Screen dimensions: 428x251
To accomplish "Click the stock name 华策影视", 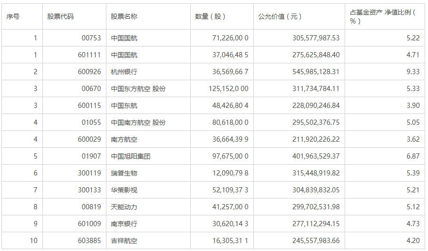I will [x=124, y=190].
